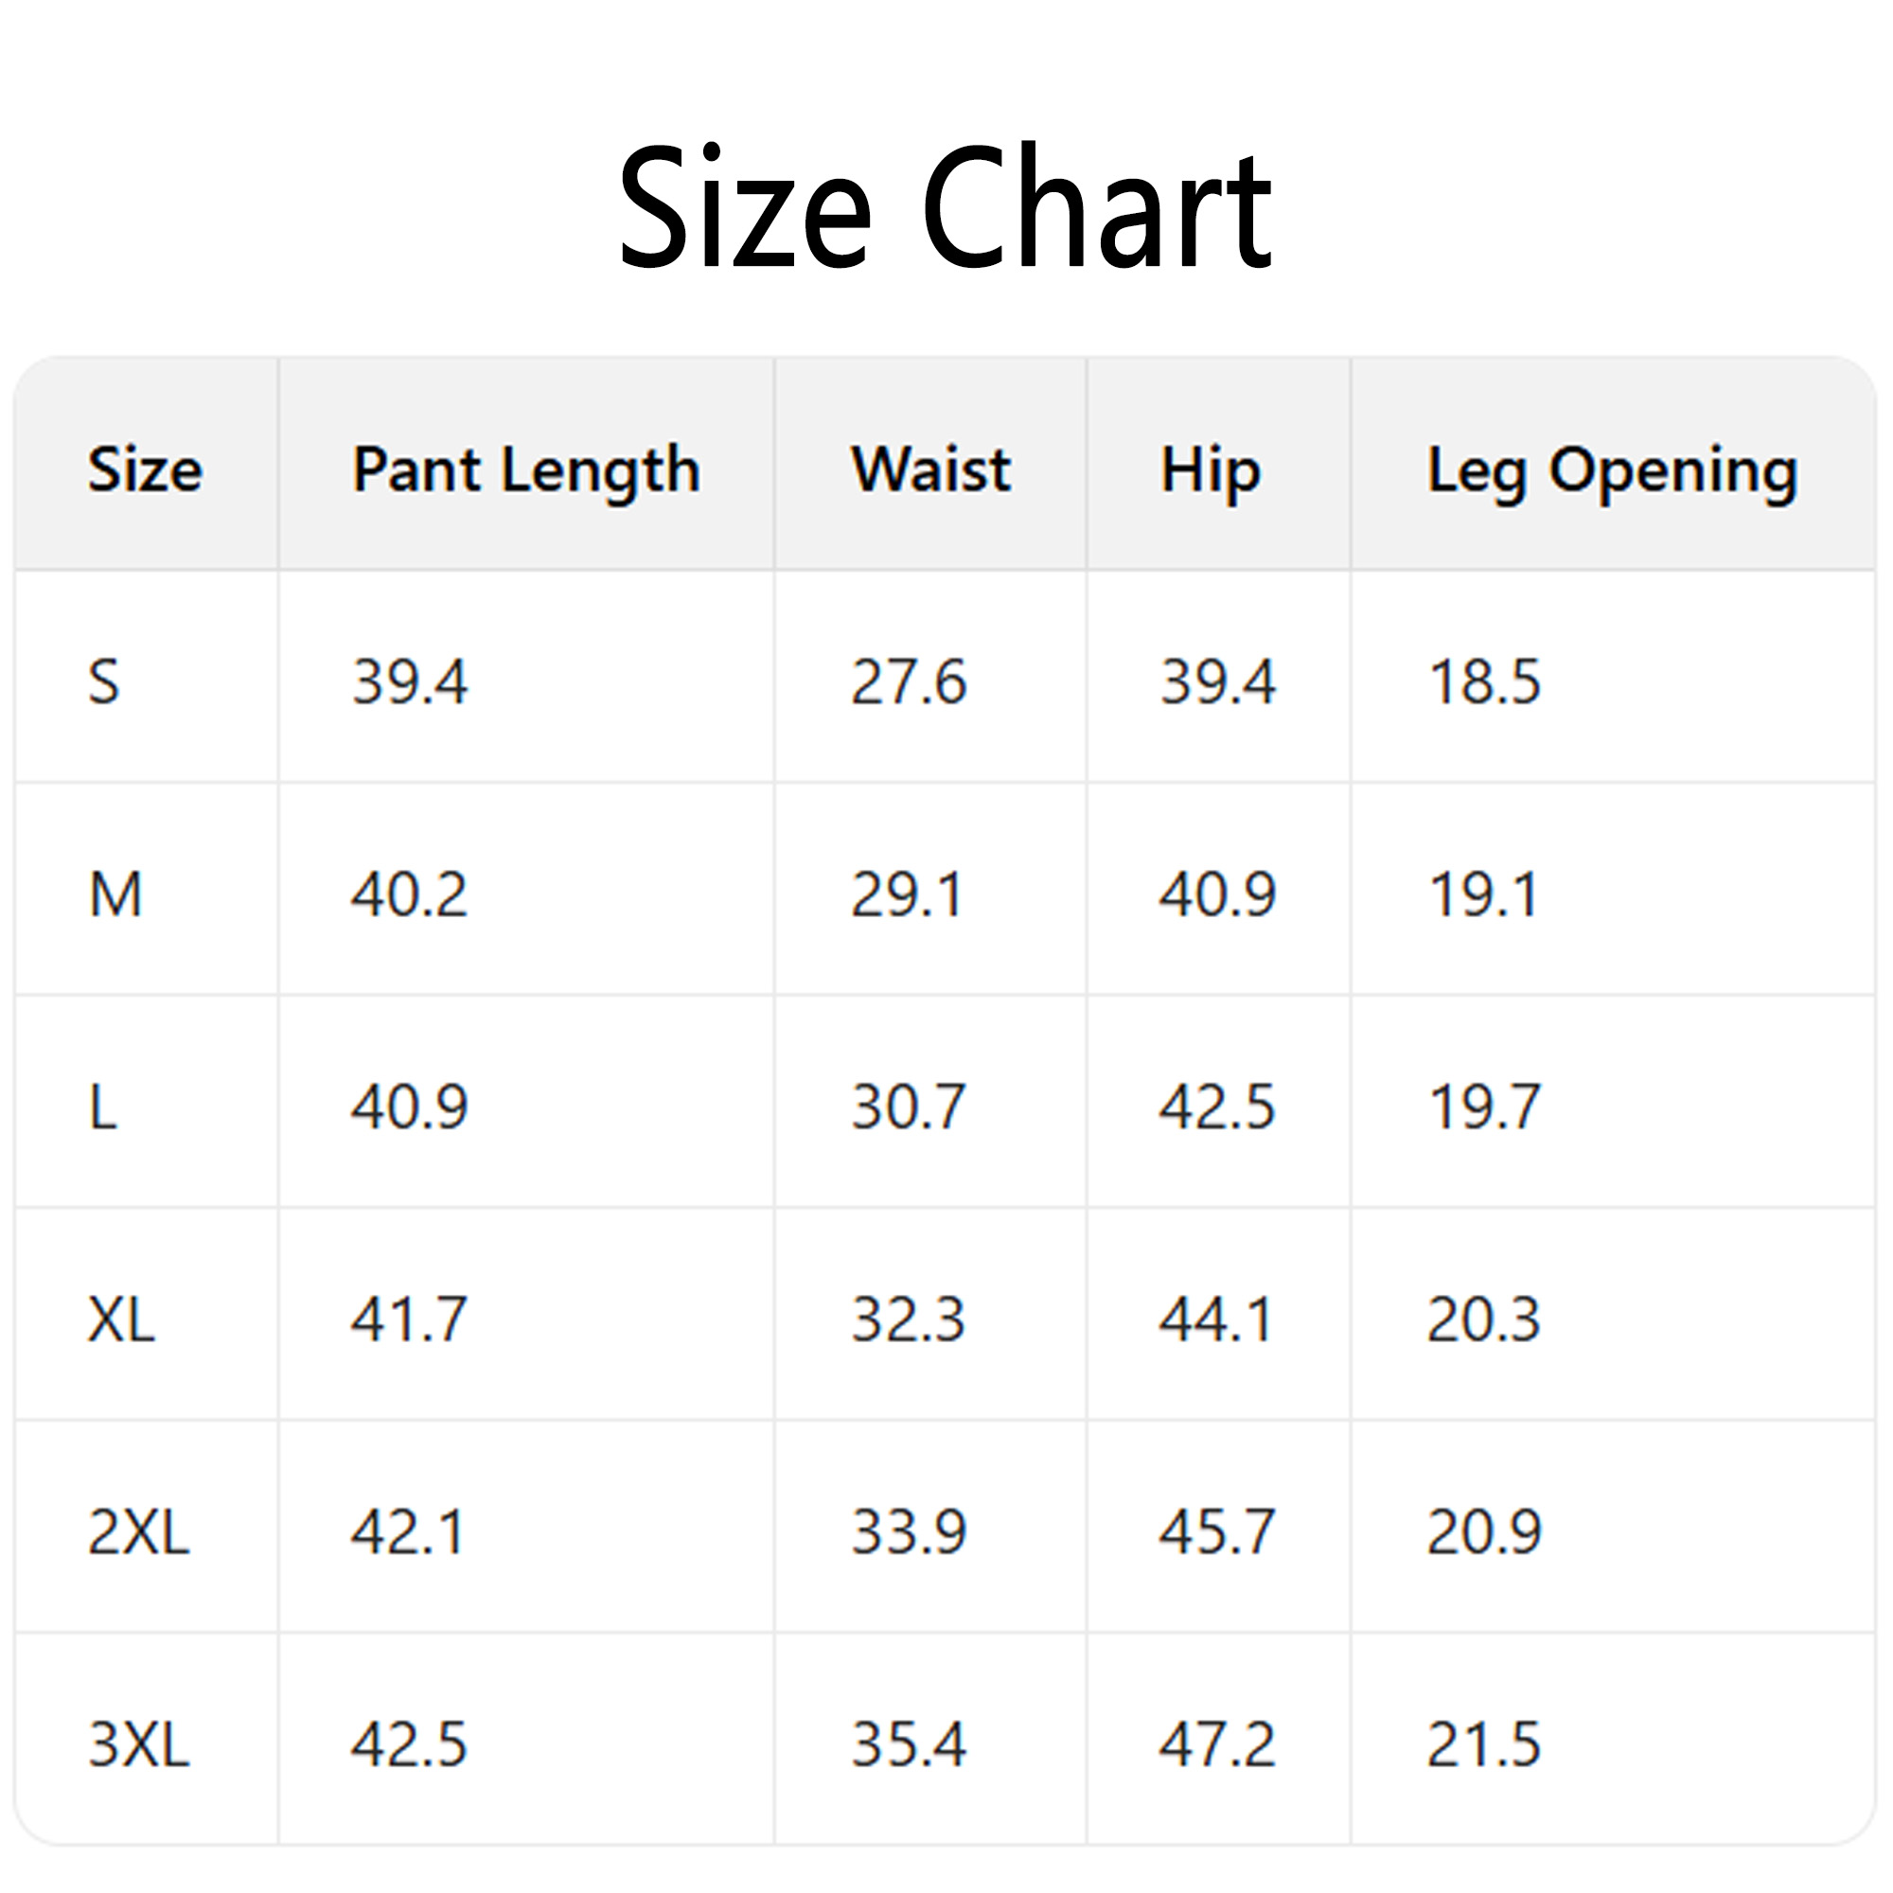Click the hip value 44.1 for XL

(1216, 1319)
